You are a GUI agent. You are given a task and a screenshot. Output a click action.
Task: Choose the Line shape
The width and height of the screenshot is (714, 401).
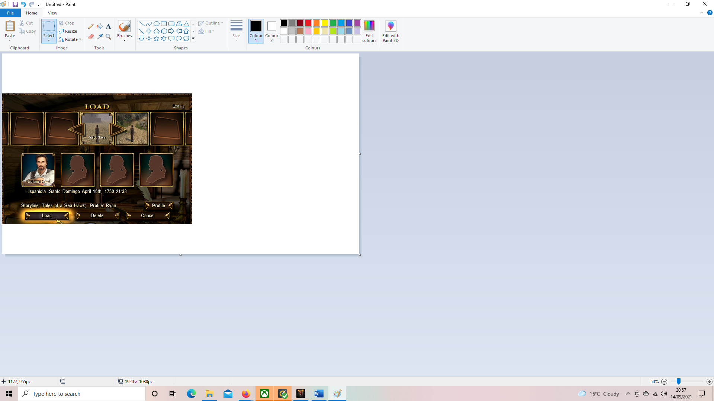(141, 23)
